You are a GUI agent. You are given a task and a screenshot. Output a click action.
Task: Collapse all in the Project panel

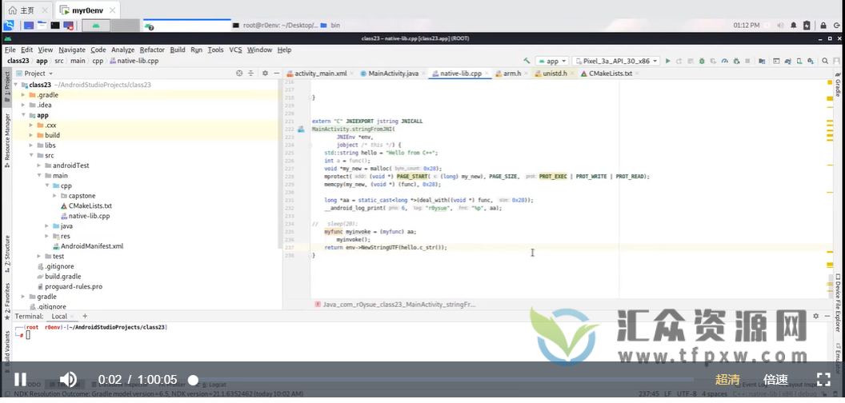point(250,74)
